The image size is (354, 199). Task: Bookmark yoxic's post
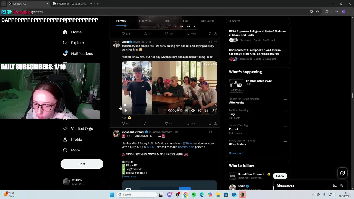pos(210,124)
